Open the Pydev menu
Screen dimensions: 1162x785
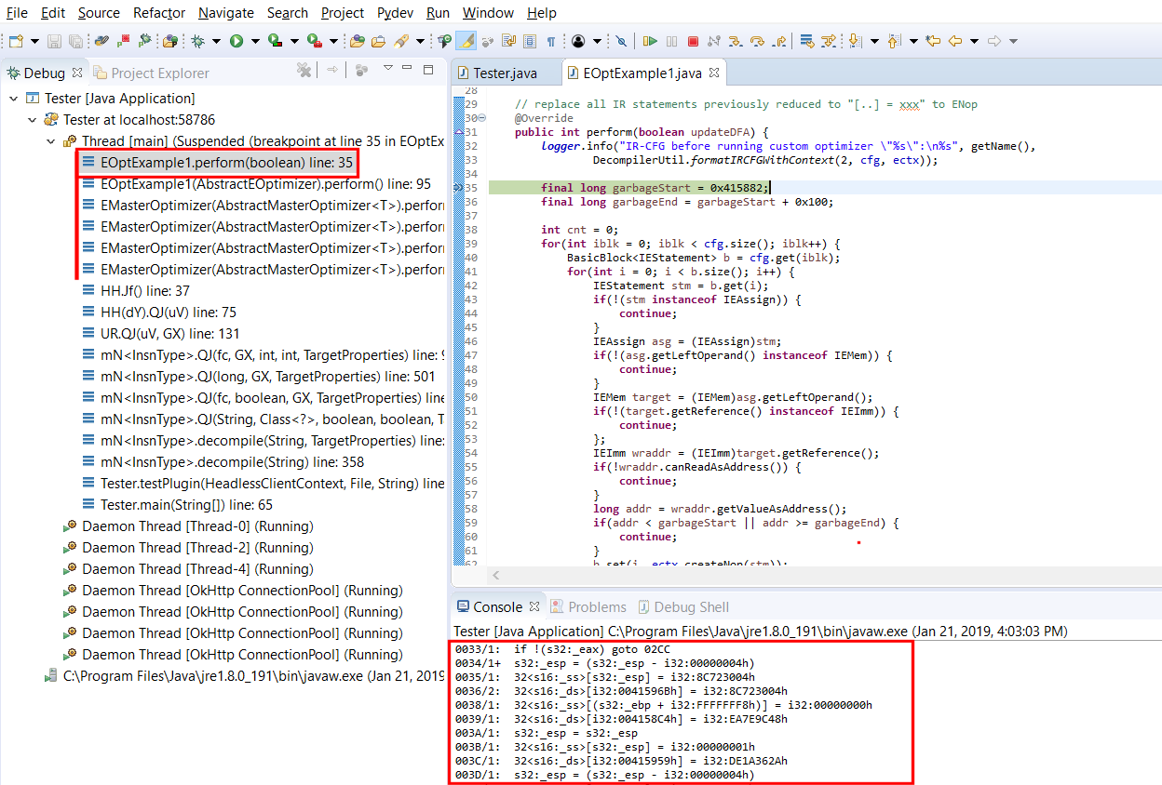coord(395,12)
